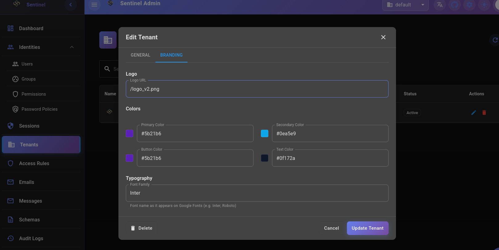The height and width of the screenshot is (250, 499).
Task: Click the Secondary Color swatch
Action: coord(265,133)
